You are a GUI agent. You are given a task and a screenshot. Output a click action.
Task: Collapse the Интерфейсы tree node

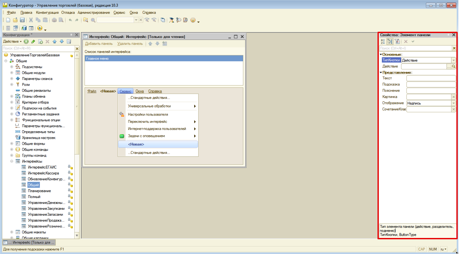click(x=12, y=161)
